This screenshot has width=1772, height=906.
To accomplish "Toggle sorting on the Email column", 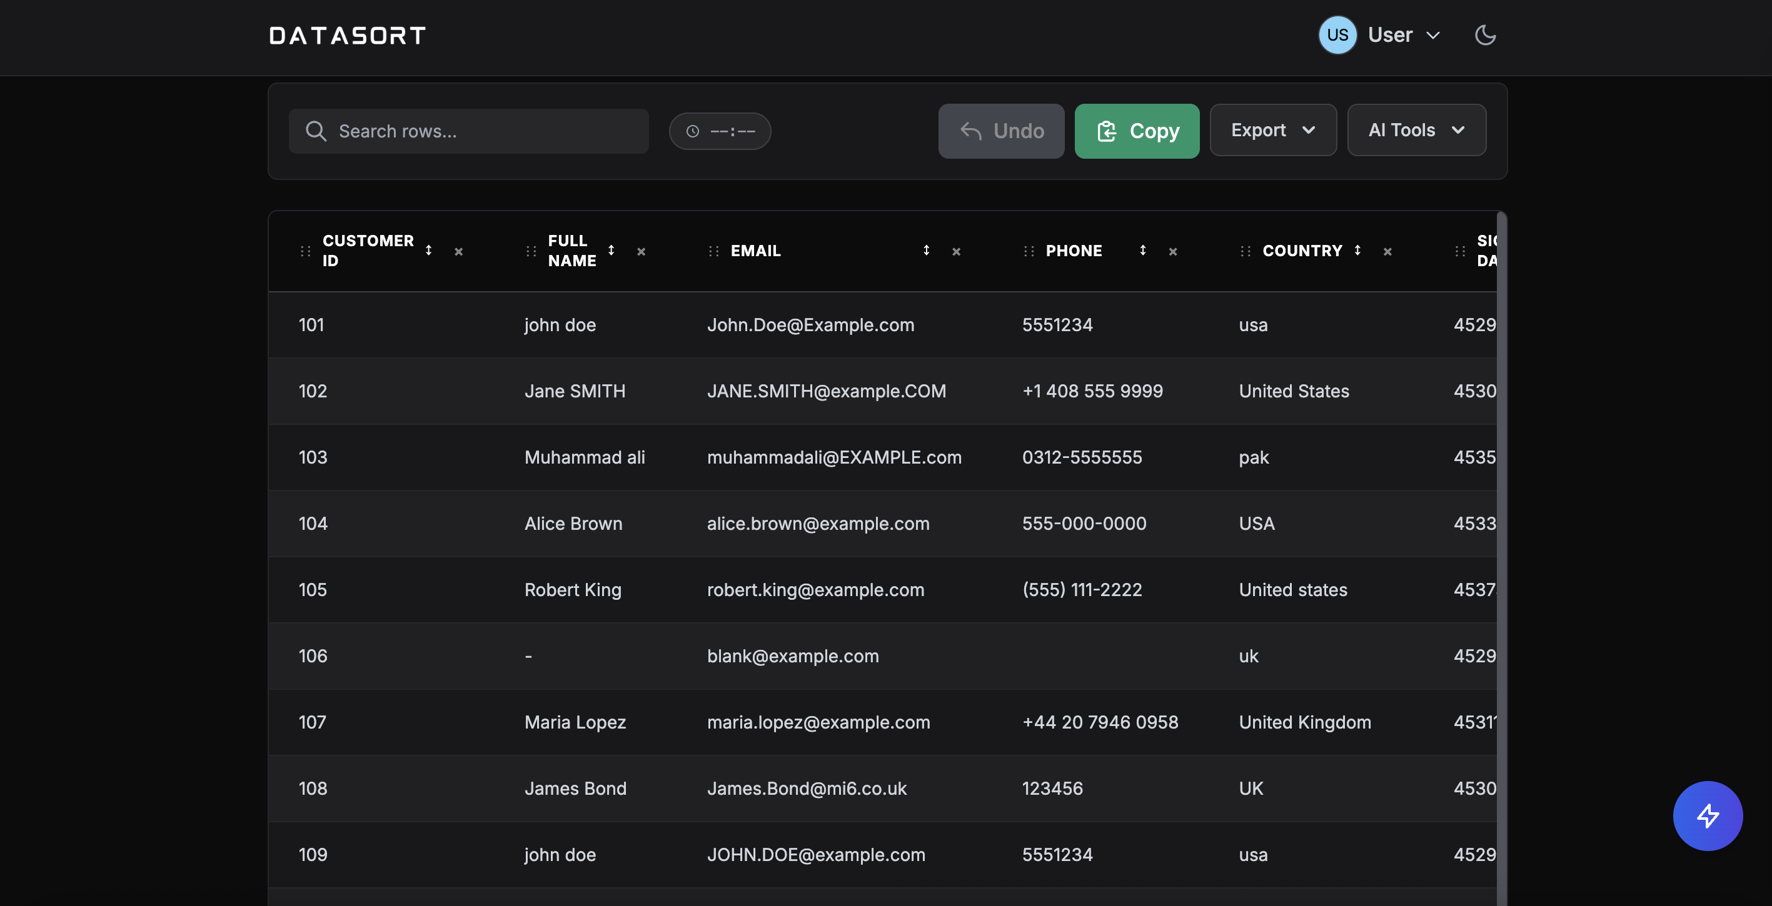I will 927,251.
